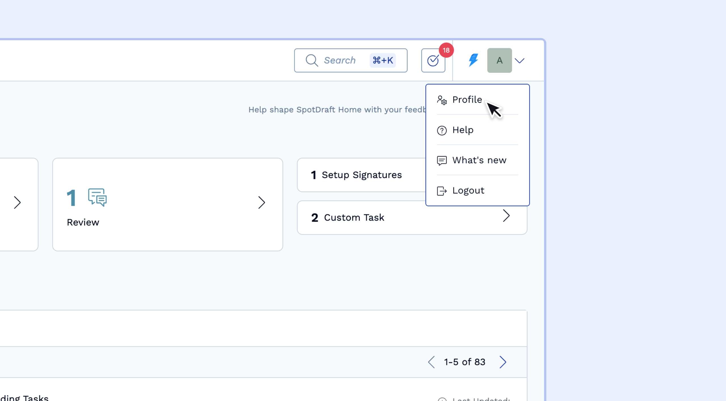Open the Setup Signatures task row

(361, 175)
